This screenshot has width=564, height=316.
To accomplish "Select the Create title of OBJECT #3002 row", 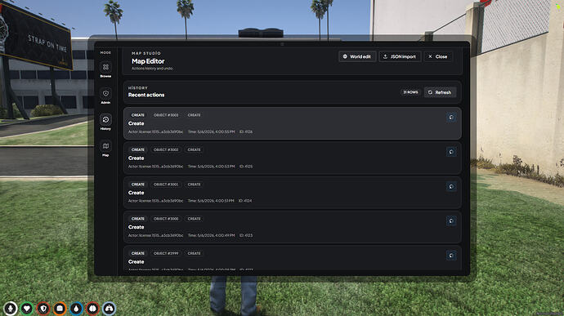I will click(x=136, y=158).
